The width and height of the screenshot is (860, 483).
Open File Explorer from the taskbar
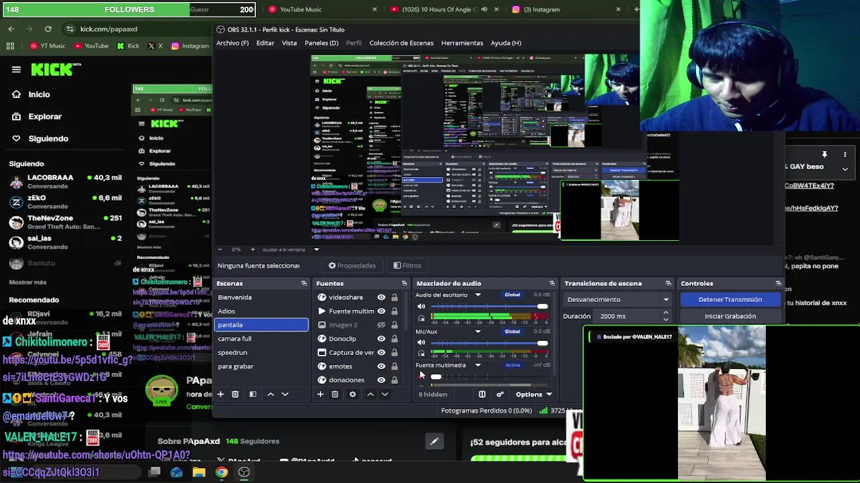coord(199,472)
